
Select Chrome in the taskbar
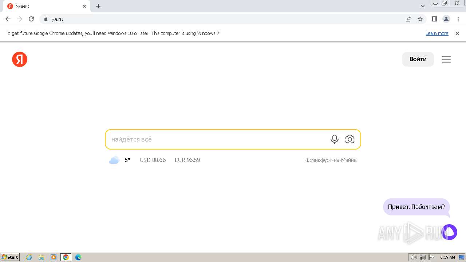pyautogui.click(x=66, y=257)
